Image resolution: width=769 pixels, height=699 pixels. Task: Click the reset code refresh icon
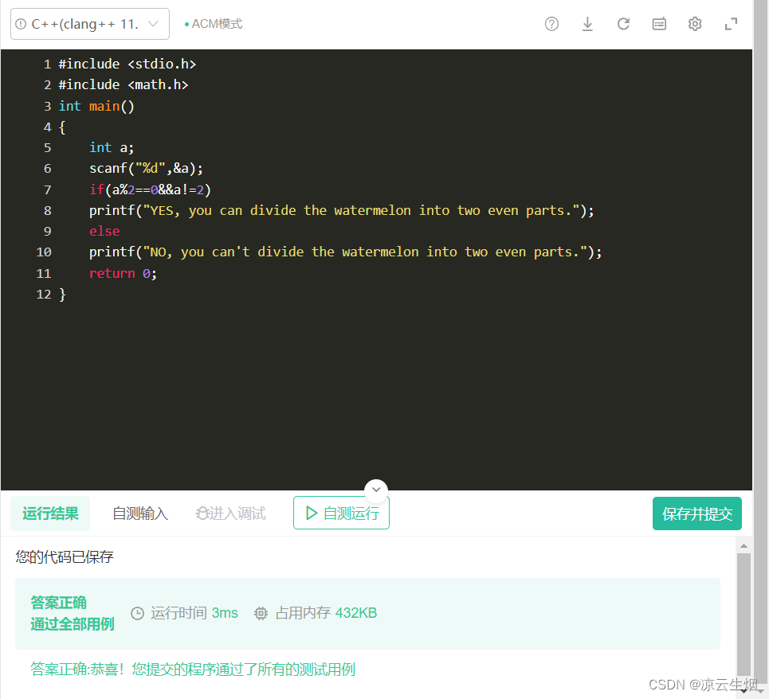[623, 24]
